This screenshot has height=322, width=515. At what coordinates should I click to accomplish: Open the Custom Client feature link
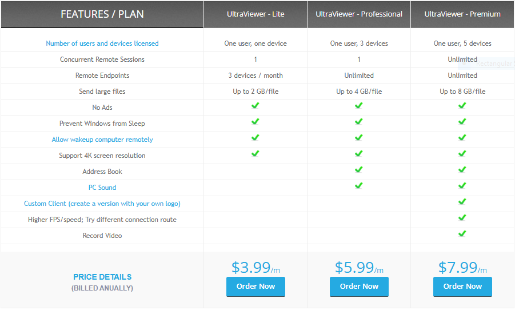[102, 204]
